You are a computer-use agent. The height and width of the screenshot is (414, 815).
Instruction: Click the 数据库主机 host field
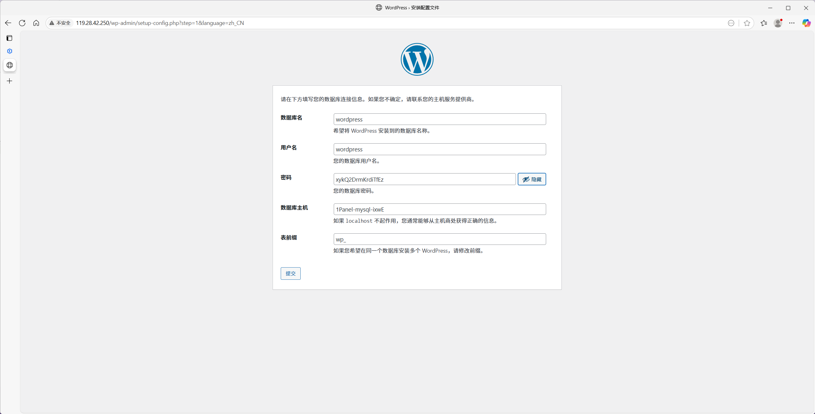point(439,209)
